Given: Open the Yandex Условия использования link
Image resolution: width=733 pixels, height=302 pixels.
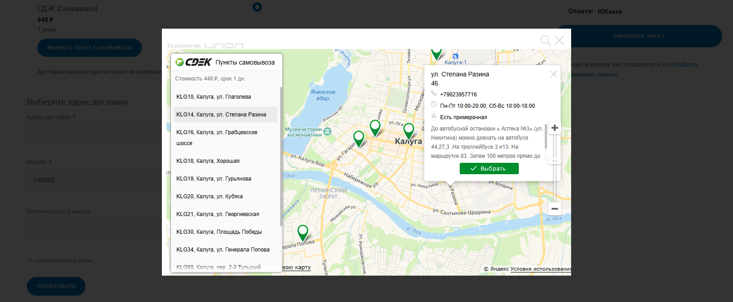Looking at the screenshot, I should click(x=540, y=269).
